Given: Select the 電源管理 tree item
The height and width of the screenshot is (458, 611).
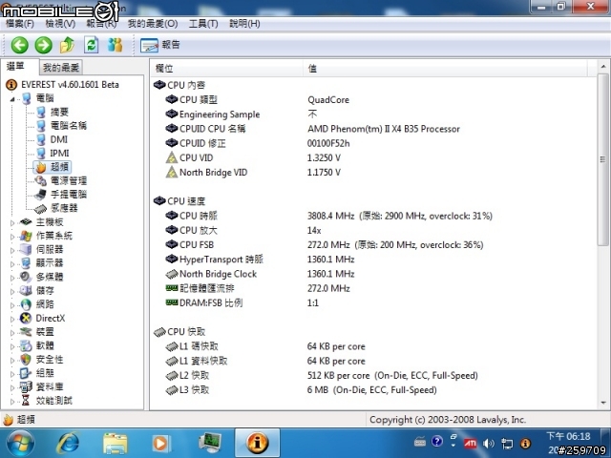Looking at the screenshot, I should [x=68, y=180].
